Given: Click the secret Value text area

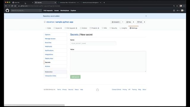Looking at the screenshot, I should pyautogui.click(x=108, y=62).
